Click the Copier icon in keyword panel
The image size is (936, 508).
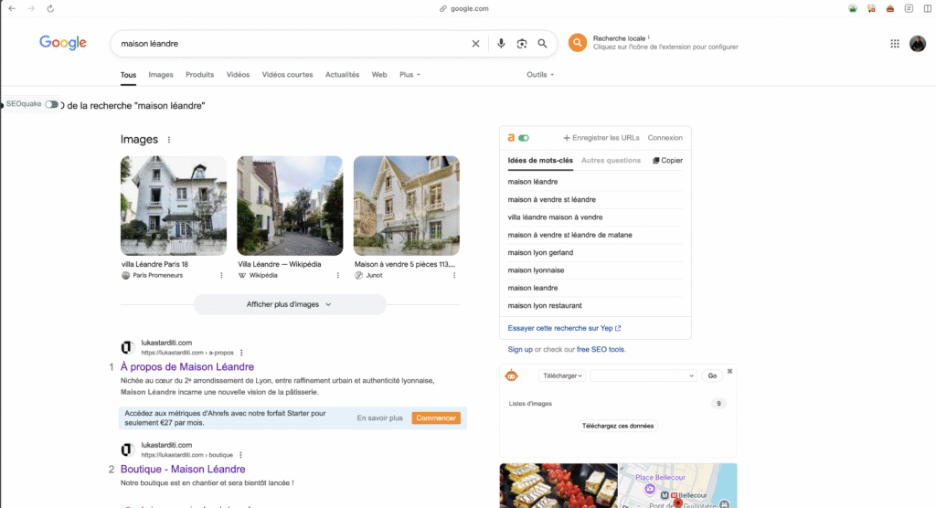[x=656, y=161]
